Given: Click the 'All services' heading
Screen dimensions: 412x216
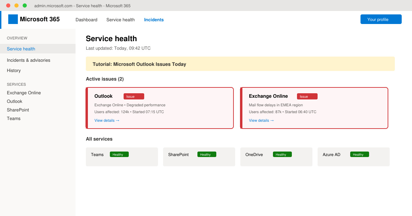Looking at the screenshot, I should pyautogui.click(x=99, y=139).
